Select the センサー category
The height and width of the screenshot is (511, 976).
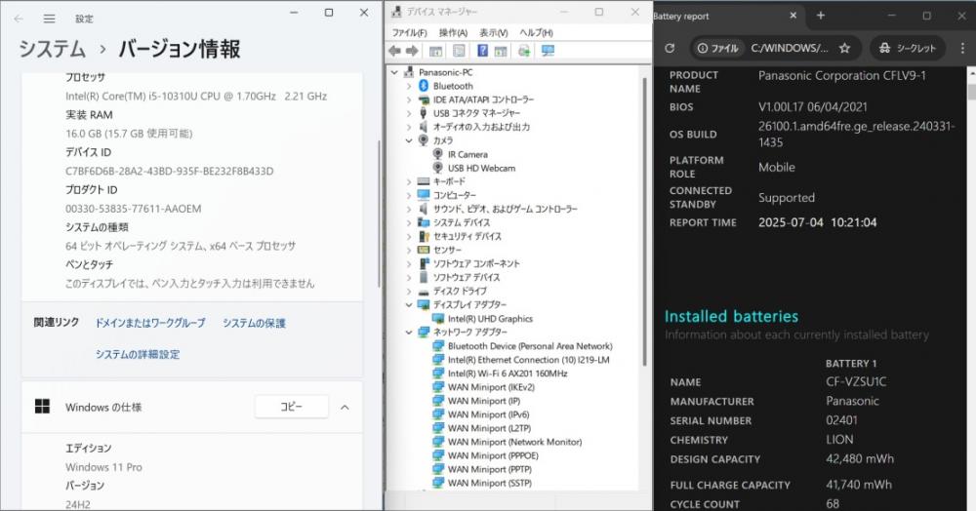click(448, 250)
